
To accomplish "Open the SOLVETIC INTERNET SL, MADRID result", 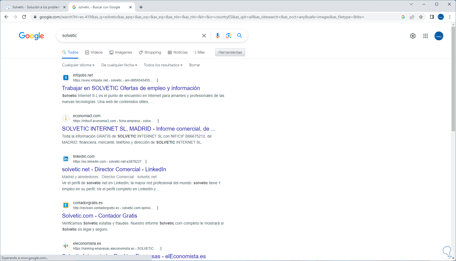I will click(x=139, y=129).
